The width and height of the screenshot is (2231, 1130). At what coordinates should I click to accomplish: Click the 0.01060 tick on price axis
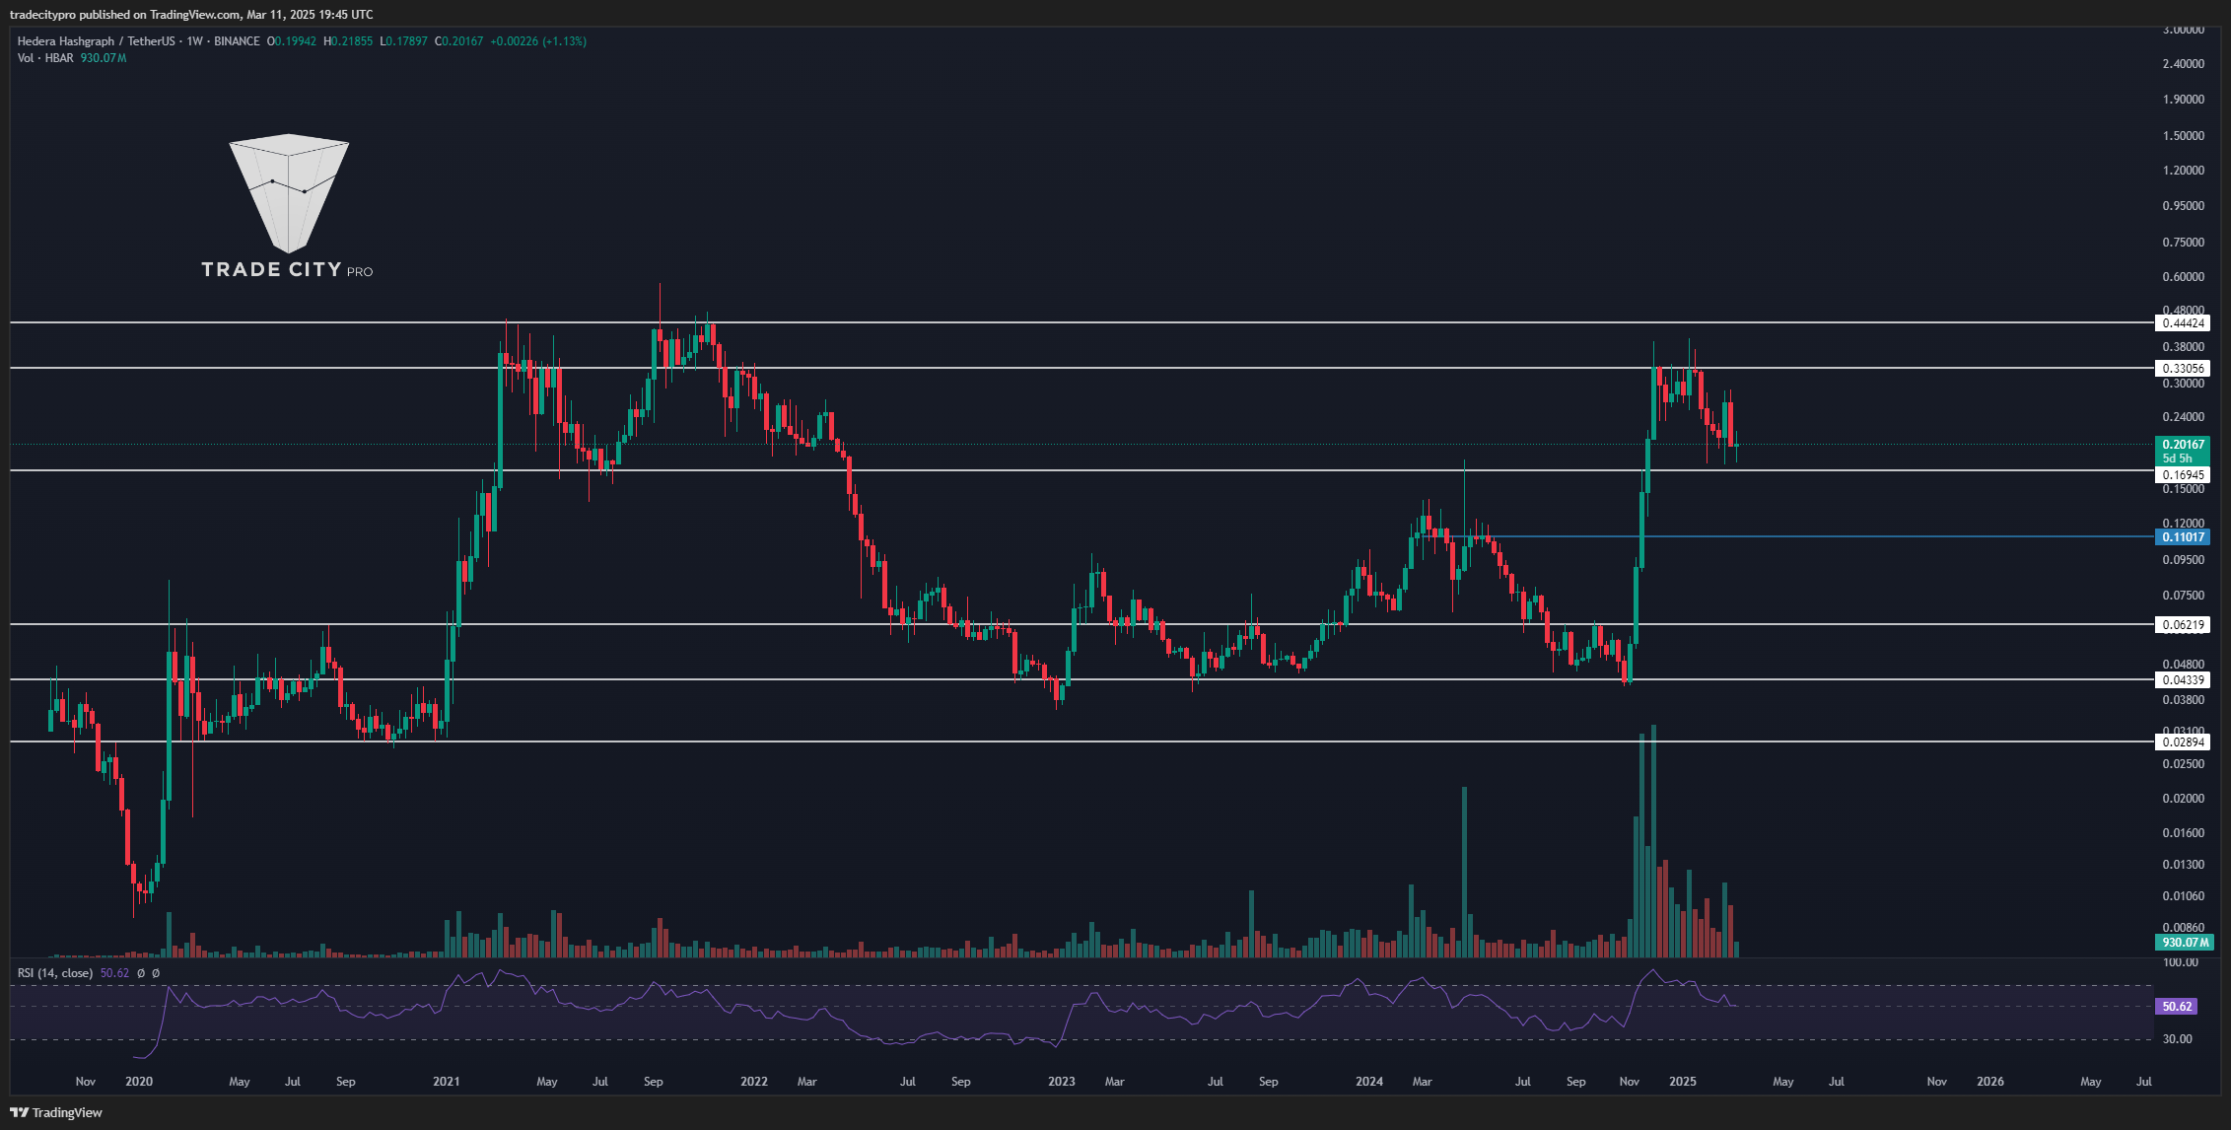pos(2183,896)
